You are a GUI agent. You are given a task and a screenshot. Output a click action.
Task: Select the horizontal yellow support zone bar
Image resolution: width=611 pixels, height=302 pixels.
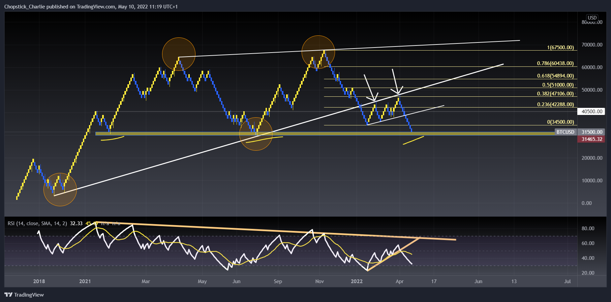click(325, 133)
